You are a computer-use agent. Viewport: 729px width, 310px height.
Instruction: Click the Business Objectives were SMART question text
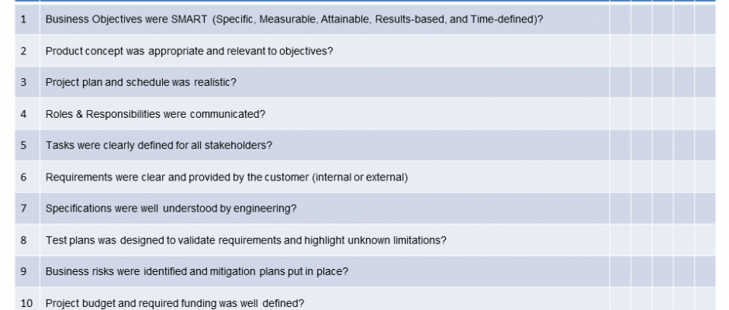294,19
